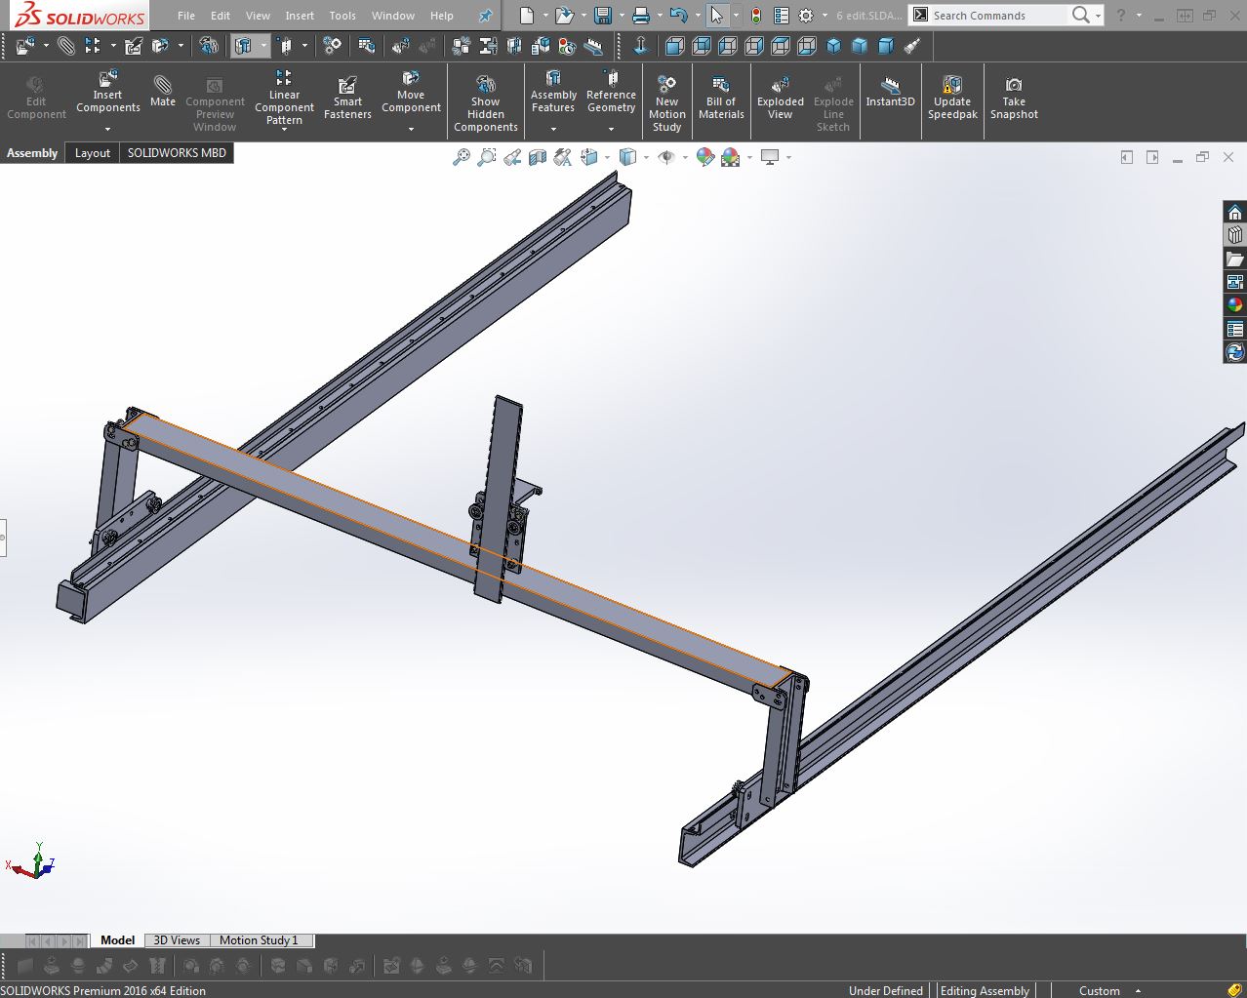Click the Previous View icon
This screenshot has height=998, width=1247.
coord(512,157)
